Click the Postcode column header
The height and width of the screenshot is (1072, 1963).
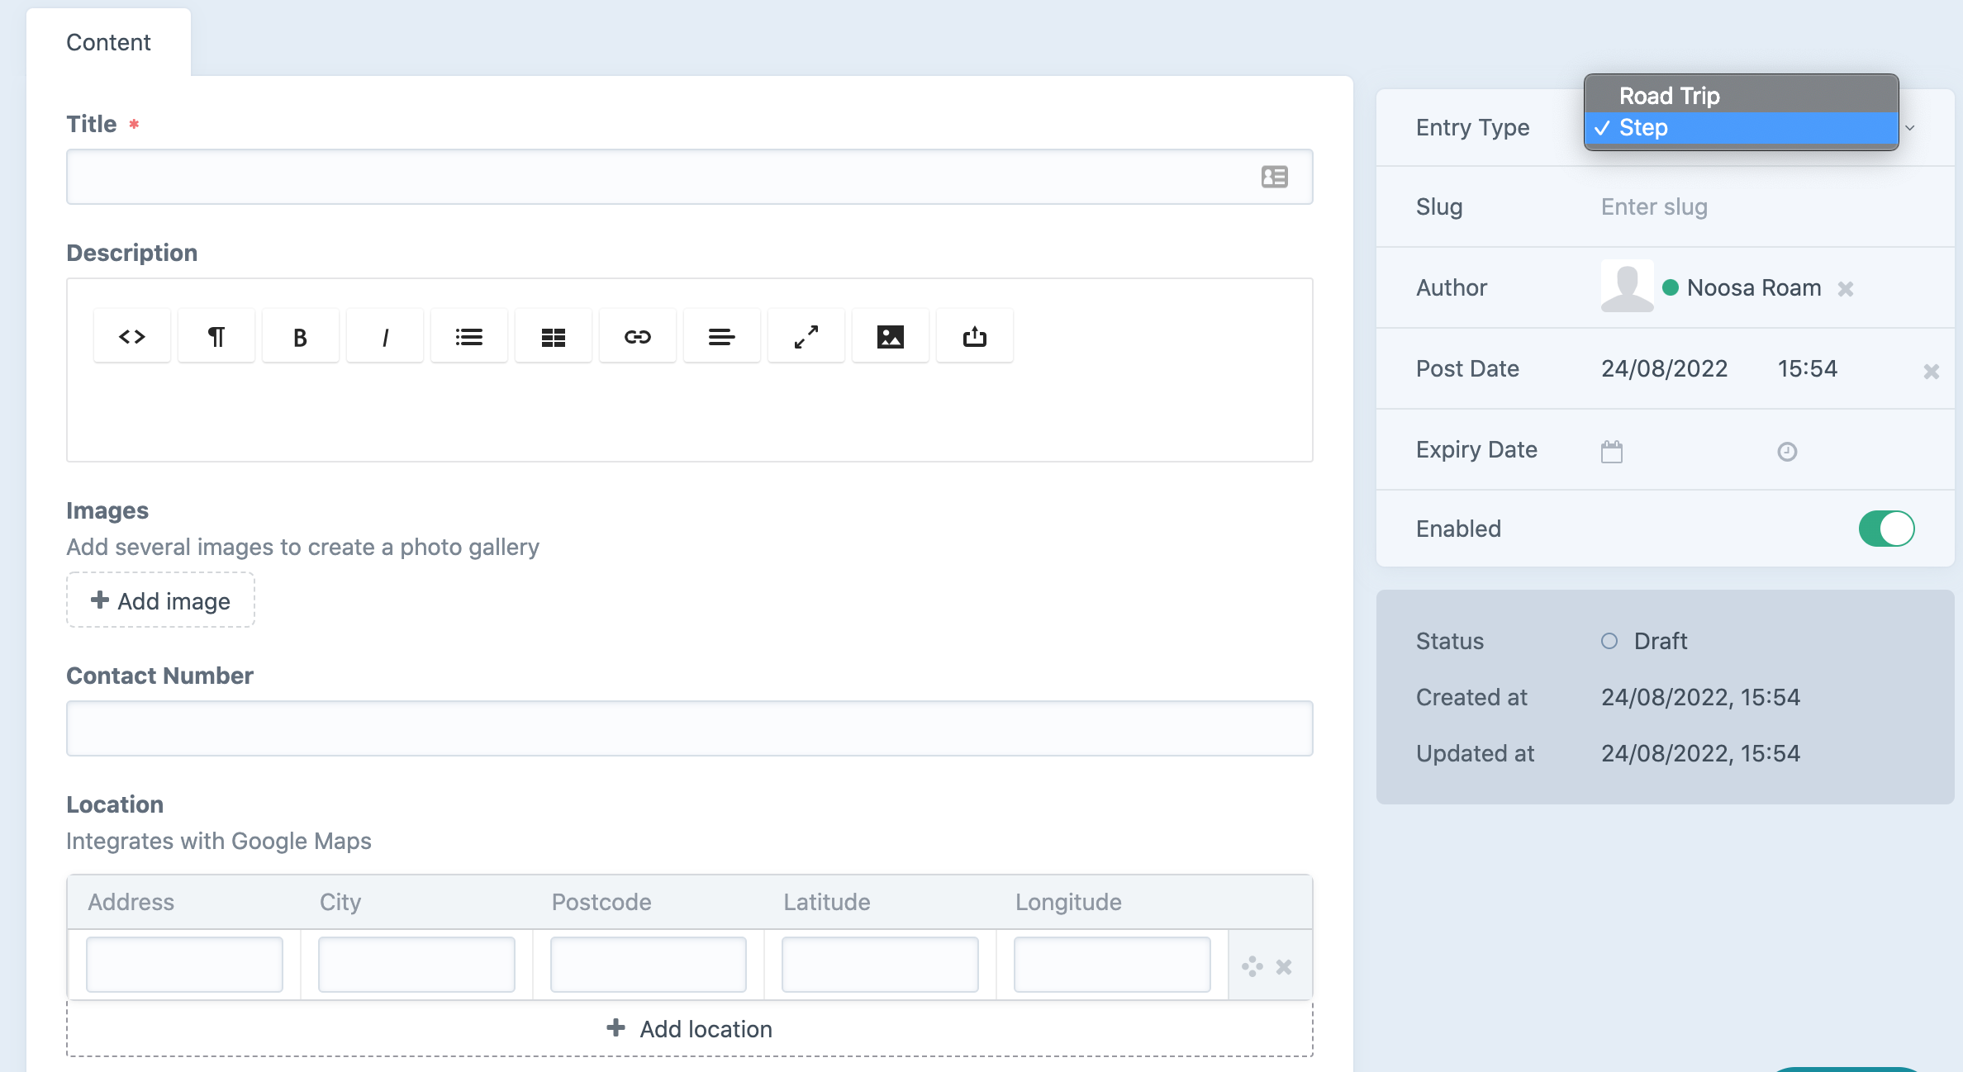(601, 902)
